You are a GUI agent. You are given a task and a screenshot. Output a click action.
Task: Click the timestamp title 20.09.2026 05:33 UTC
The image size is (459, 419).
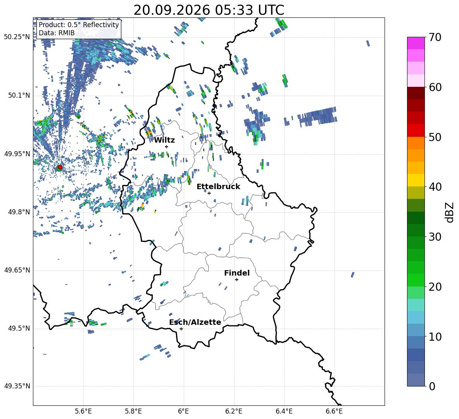coord(209,10)
